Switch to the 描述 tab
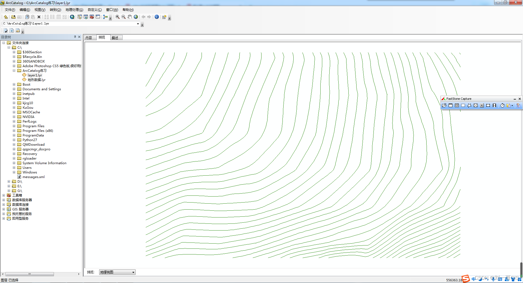The width and height of the screenshot is (523, 283). 115,38
